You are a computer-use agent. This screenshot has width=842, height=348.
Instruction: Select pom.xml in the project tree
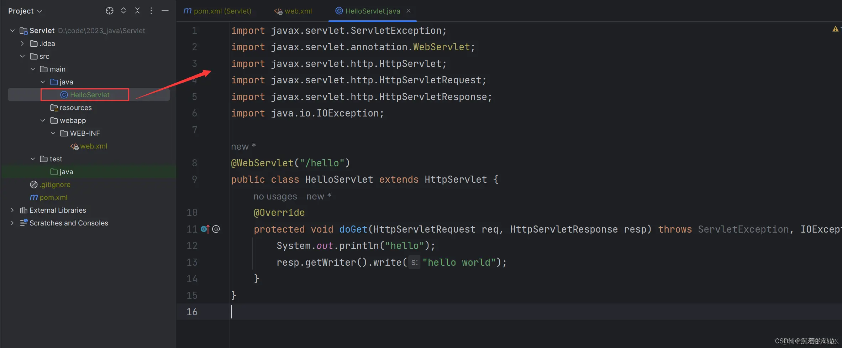pos(49,197)
